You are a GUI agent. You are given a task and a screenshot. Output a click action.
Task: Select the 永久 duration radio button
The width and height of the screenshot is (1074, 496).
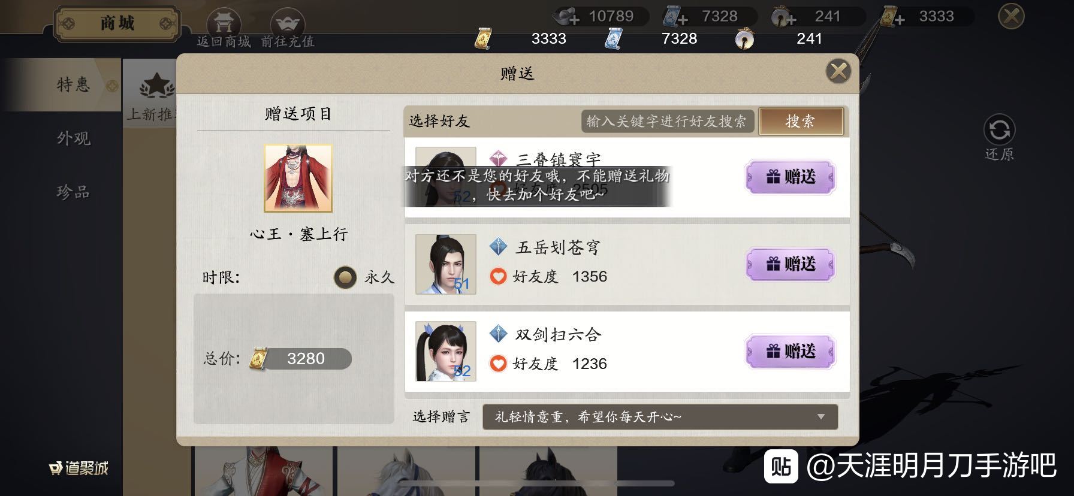(x=345, y=277)
